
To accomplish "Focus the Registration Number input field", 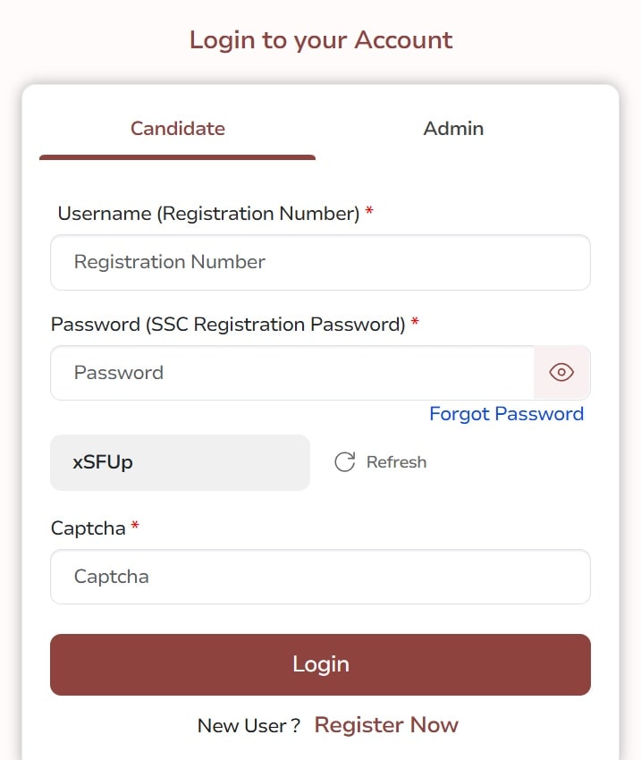I will pos(320,262).
